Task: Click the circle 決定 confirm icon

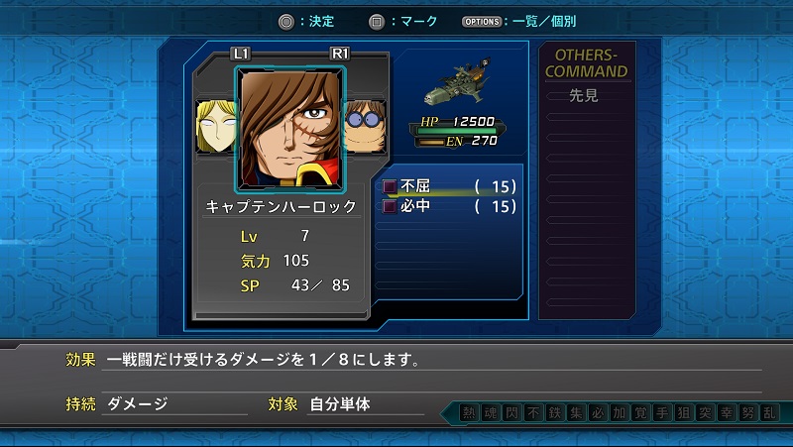Action: [x=286, y=22]
